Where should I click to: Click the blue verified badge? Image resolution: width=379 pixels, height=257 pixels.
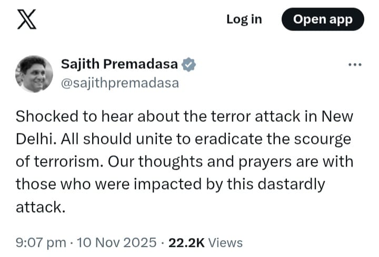[189, 65]
